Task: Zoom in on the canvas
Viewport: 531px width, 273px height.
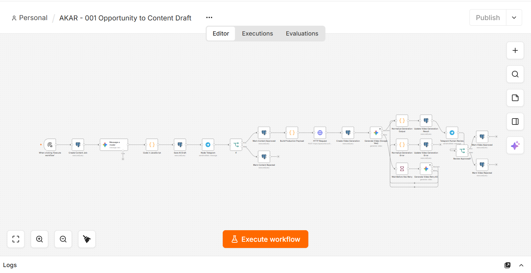Action: click(39, 239)
